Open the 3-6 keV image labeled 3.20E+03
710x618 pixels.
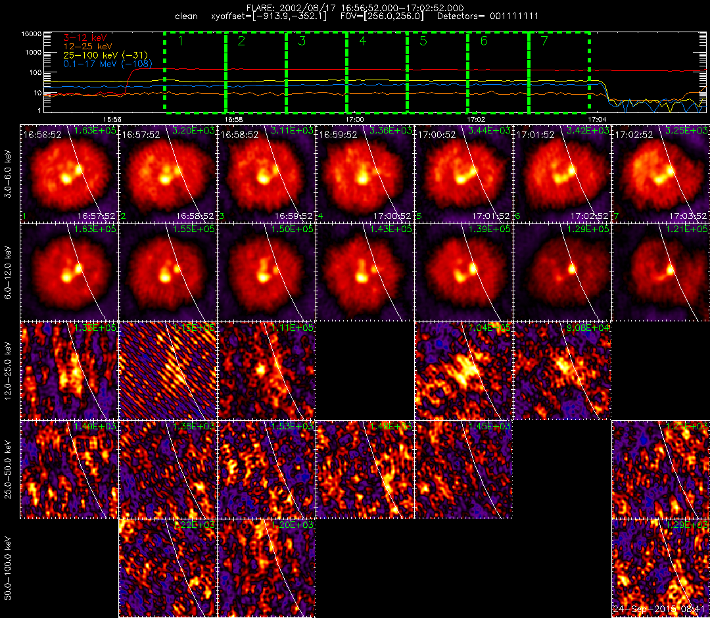[x=168, y=174]
